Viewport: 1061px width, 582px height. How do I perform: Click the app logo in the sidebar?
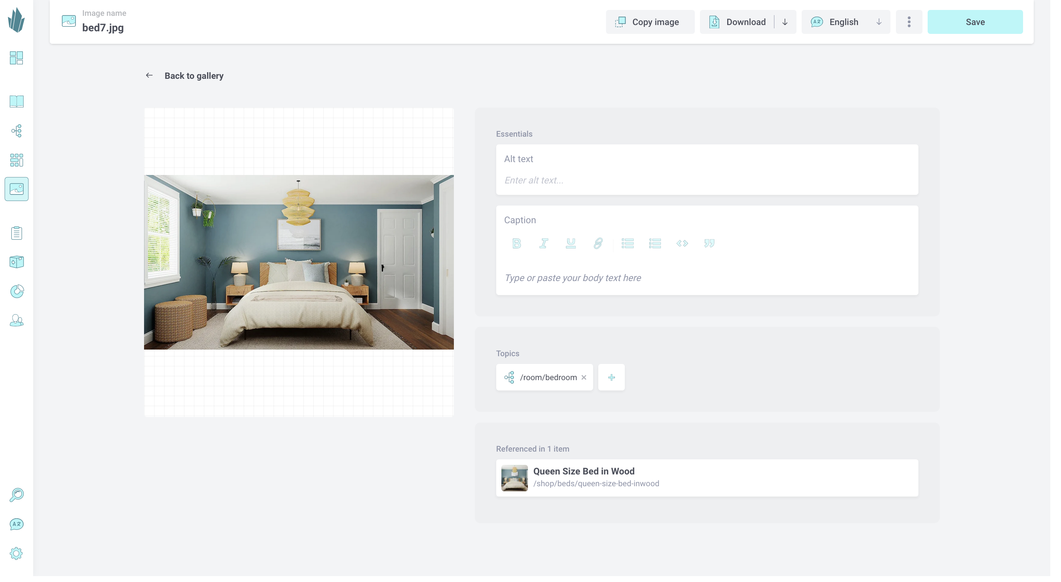pyautogui.click(x=17, y=20)
